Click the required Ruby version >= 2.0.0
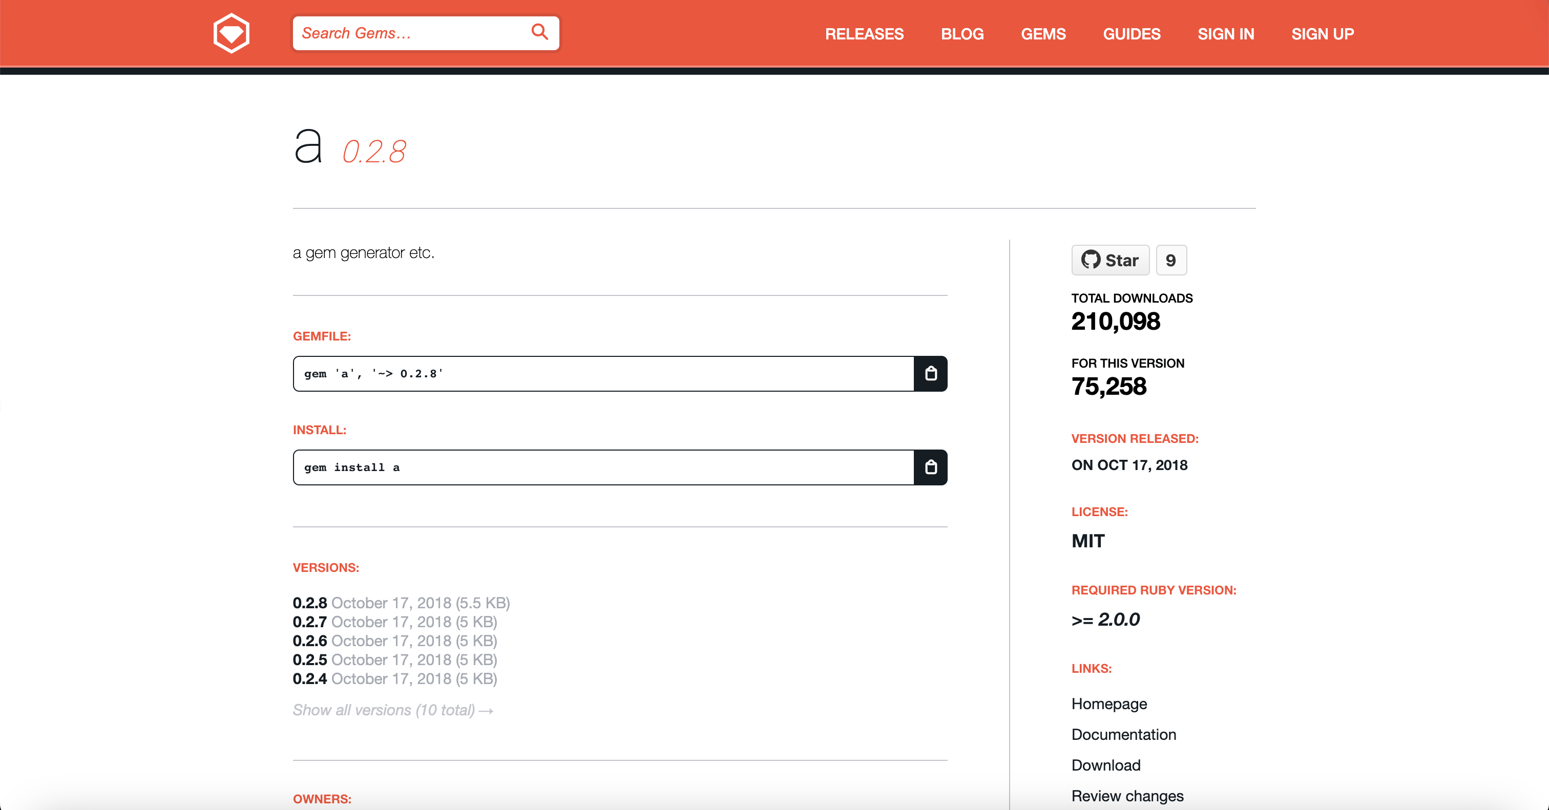This screenshot has width=1549, height=810. click(1105, 620)
